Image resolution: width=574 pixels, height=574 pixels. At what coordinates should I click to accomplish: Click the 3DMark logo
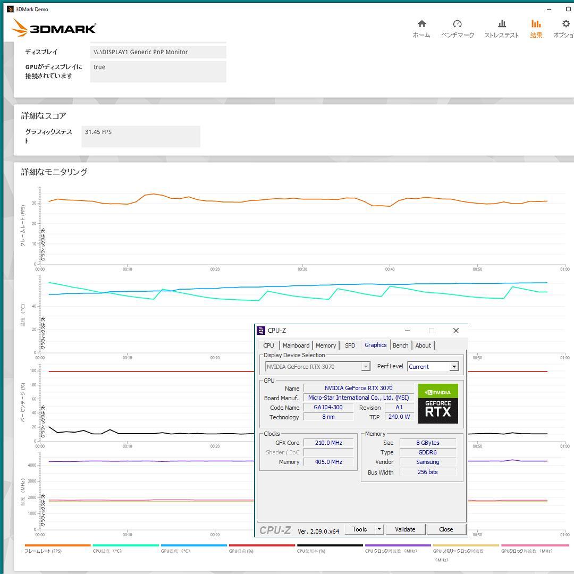click(54, 28)
